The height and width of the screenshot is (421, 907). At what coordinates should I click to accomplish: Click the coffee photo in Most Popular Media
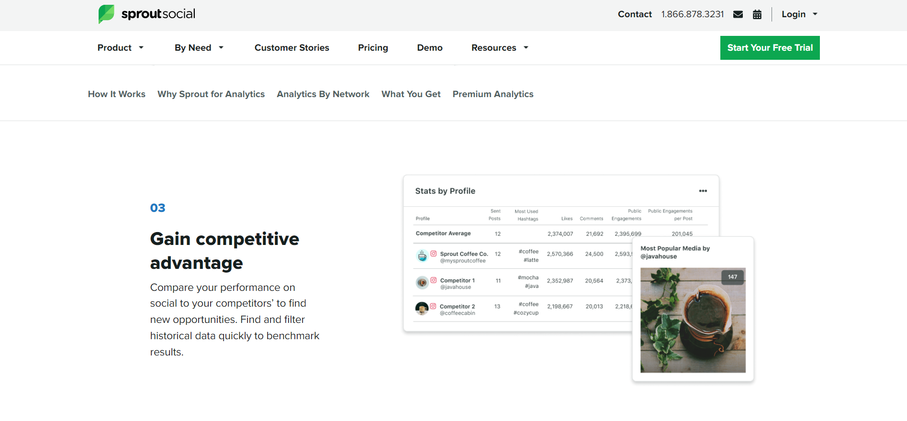tap(693, 320)
